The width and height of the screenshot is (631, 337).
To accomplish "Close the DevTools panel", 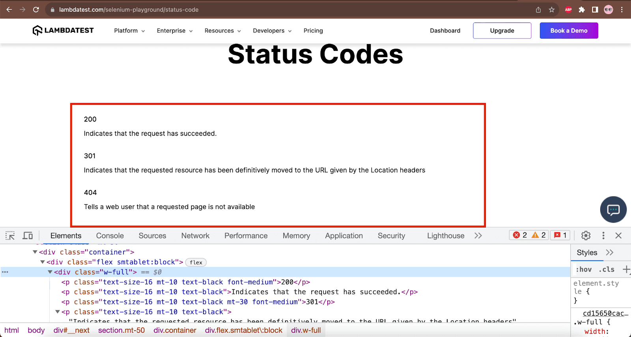I will tap(618, 235).
